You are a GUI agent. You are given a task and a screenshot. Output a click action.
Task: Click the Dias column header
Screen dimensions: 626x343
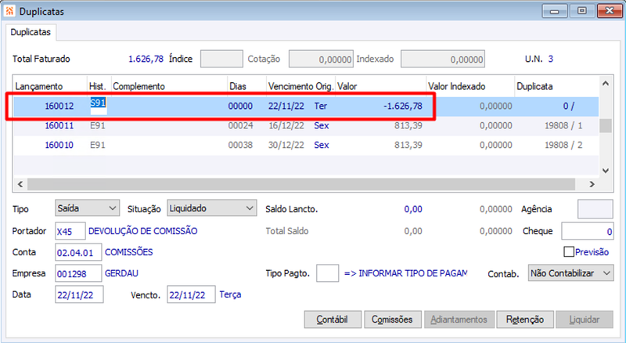(246, 86)
